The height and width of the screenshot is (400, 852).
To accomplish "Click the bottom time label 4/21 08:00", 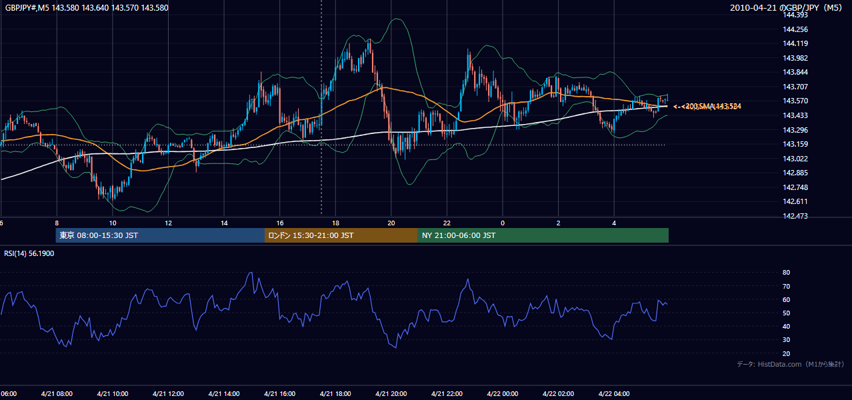I will click(x=56, y=394).
